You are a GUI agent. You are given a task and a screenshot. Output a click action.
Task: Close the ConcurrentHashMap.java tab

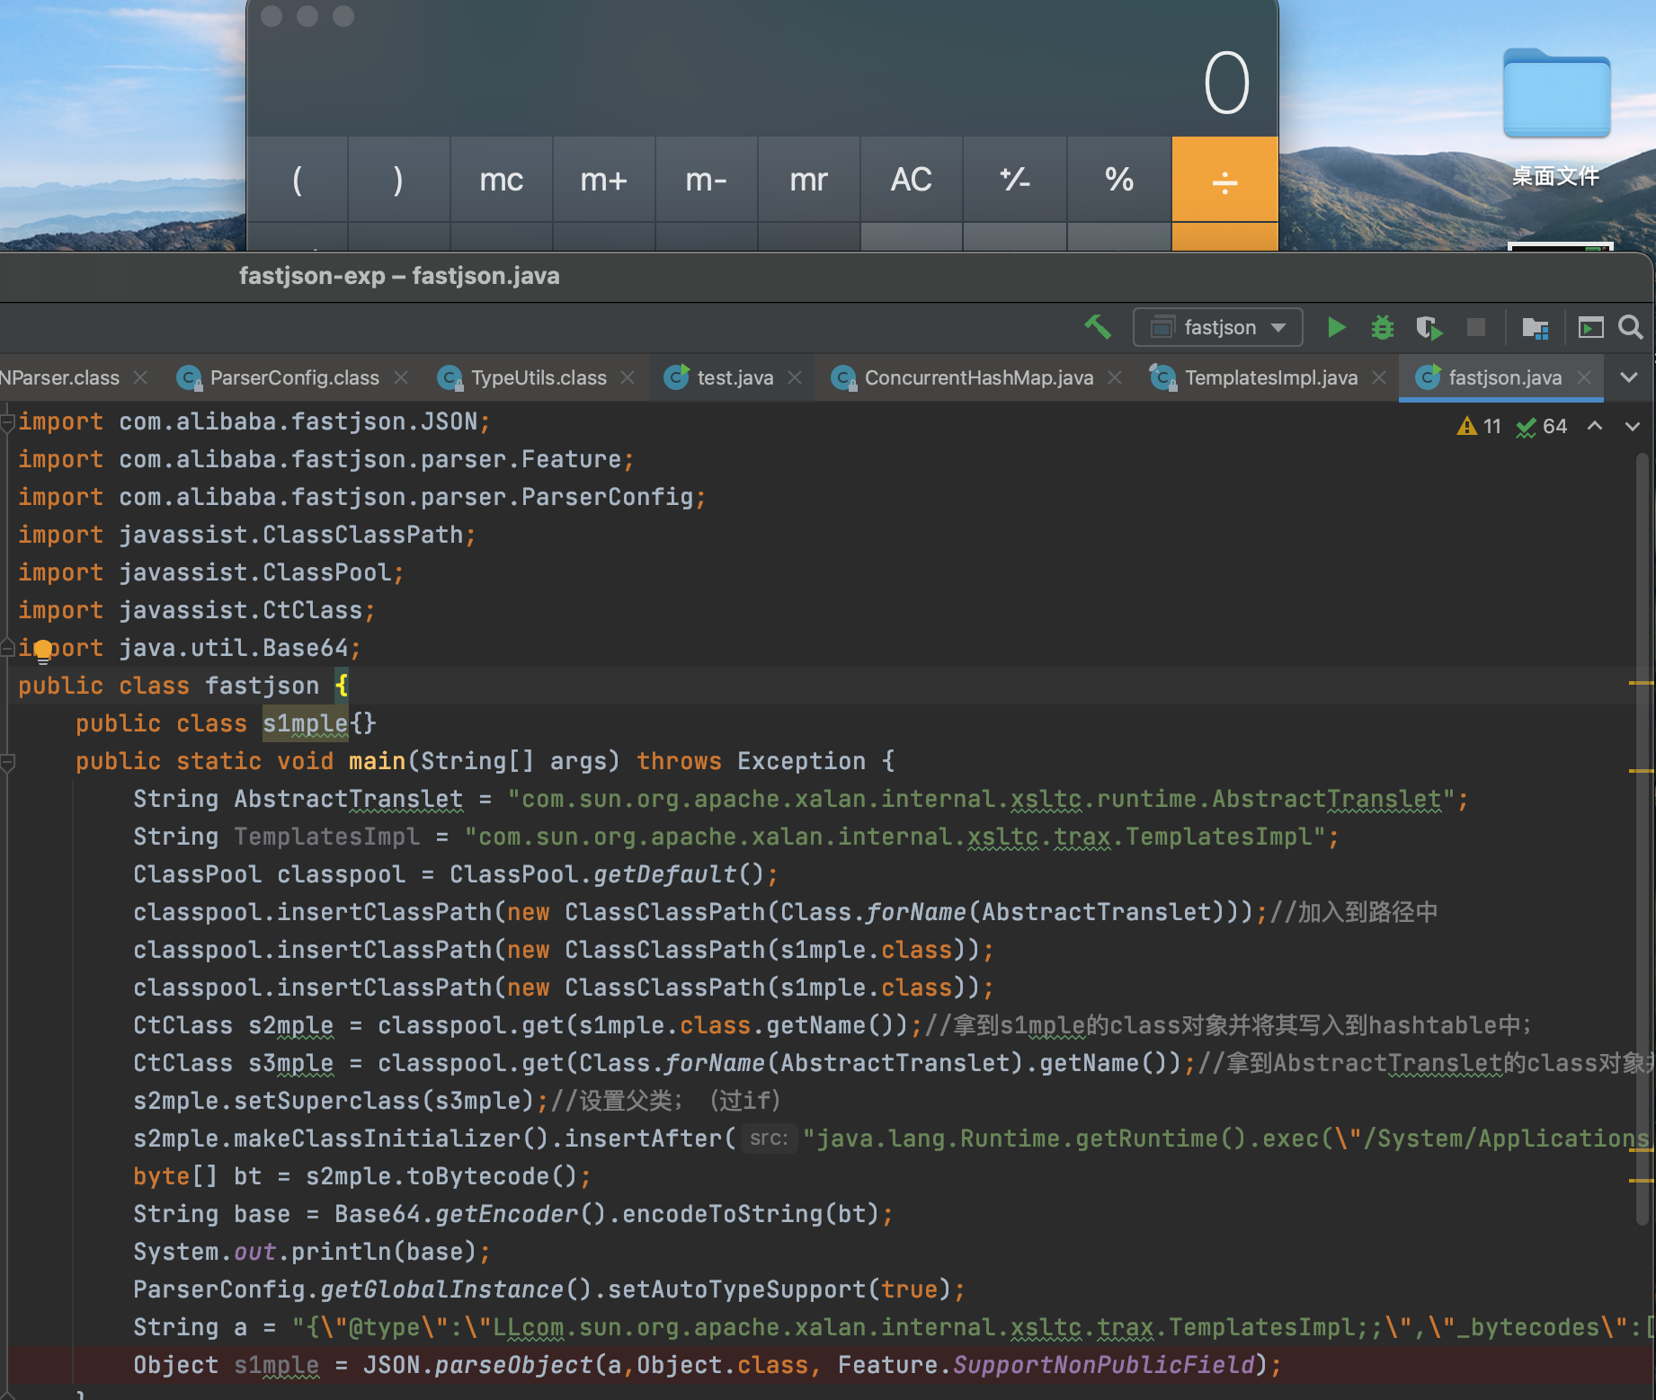click(1115, 378)
